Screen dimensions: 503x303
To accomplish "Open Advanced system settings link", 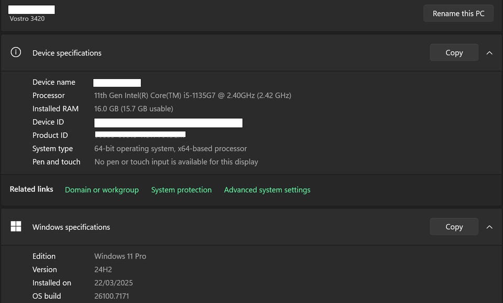I will tap(267, 190).
